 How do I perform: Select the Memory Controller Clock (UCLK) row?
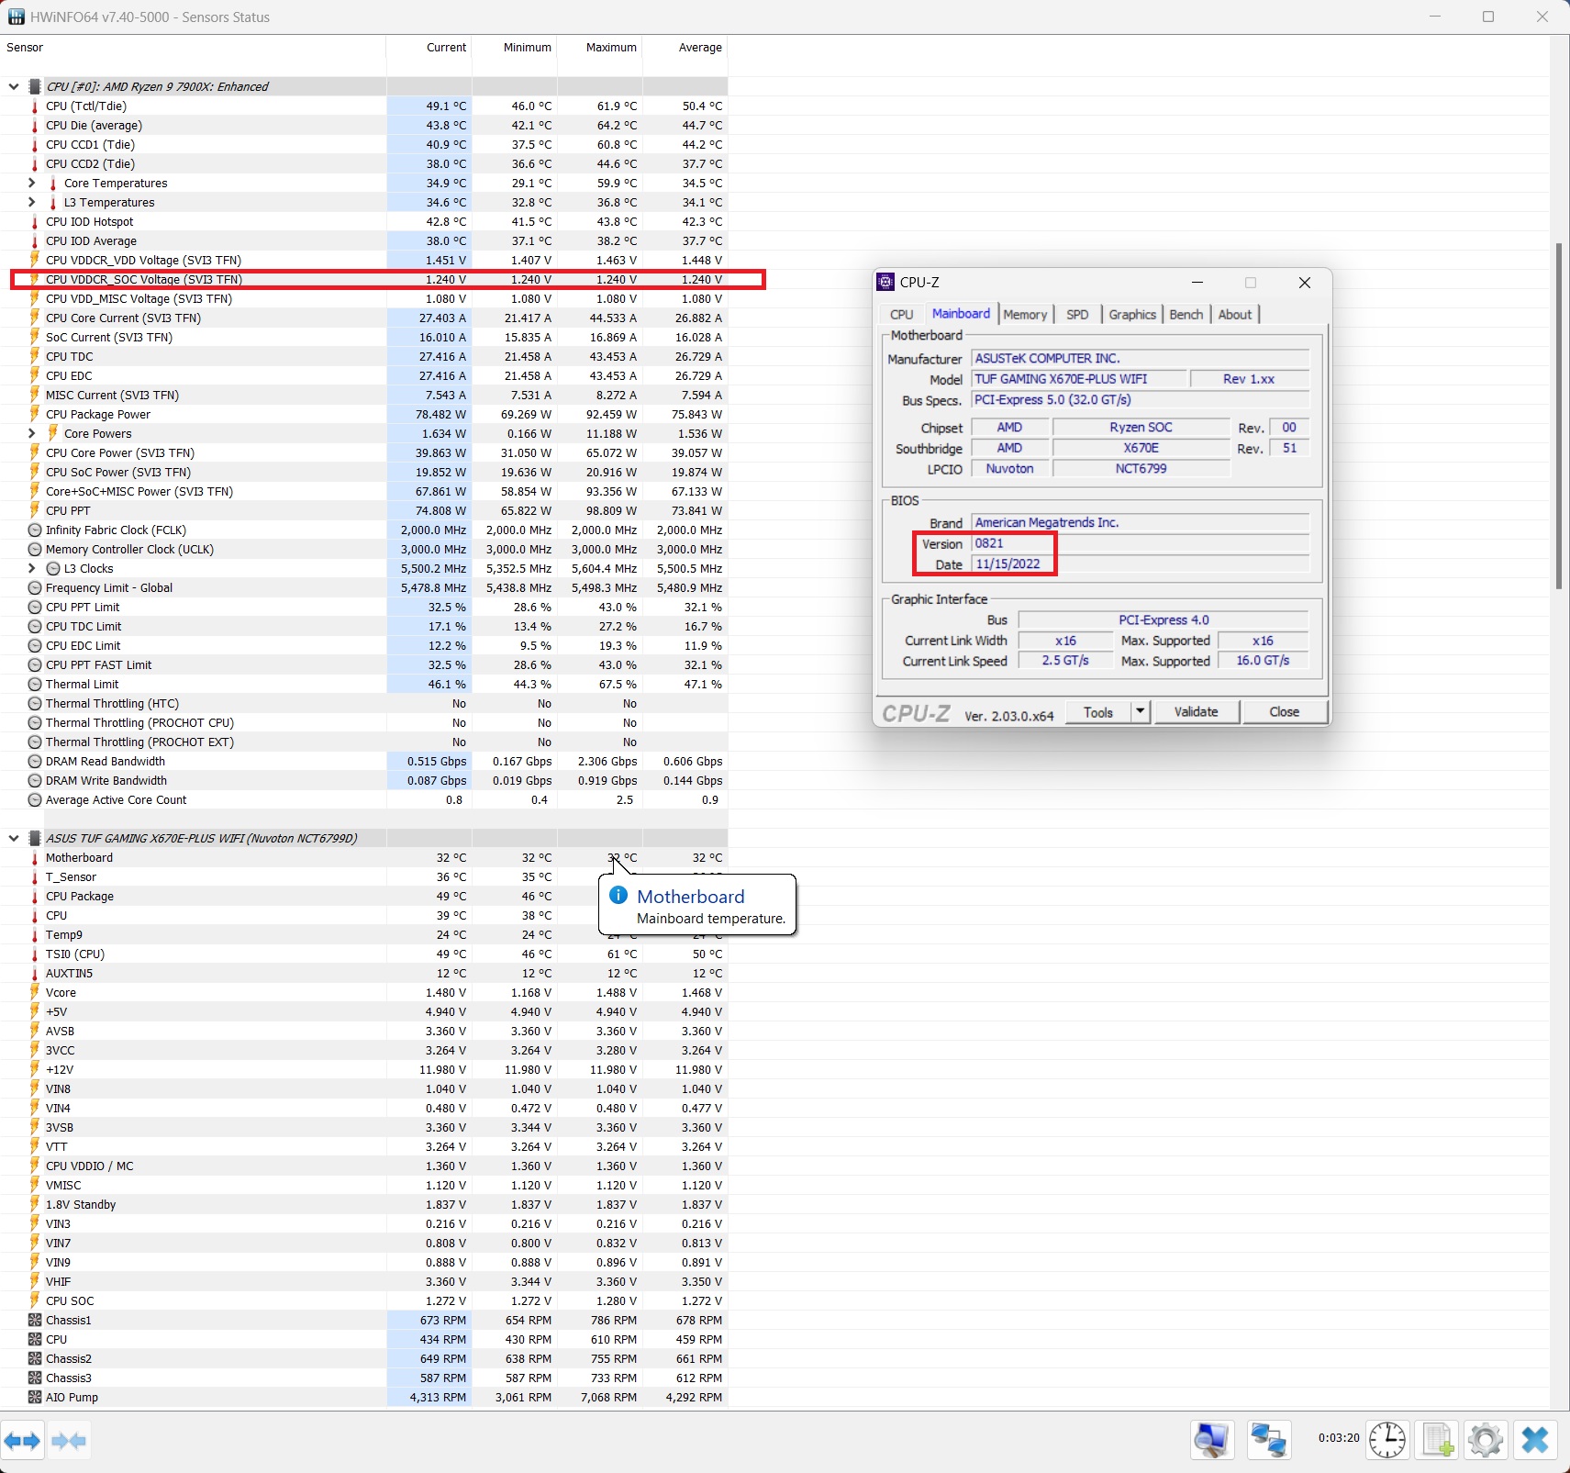click(364, 549)
